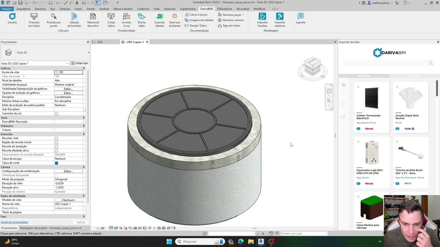Viewport: 440px width, 247px height.
Task: Open the Sistemas ribbon tab
Action: [65, 9]
